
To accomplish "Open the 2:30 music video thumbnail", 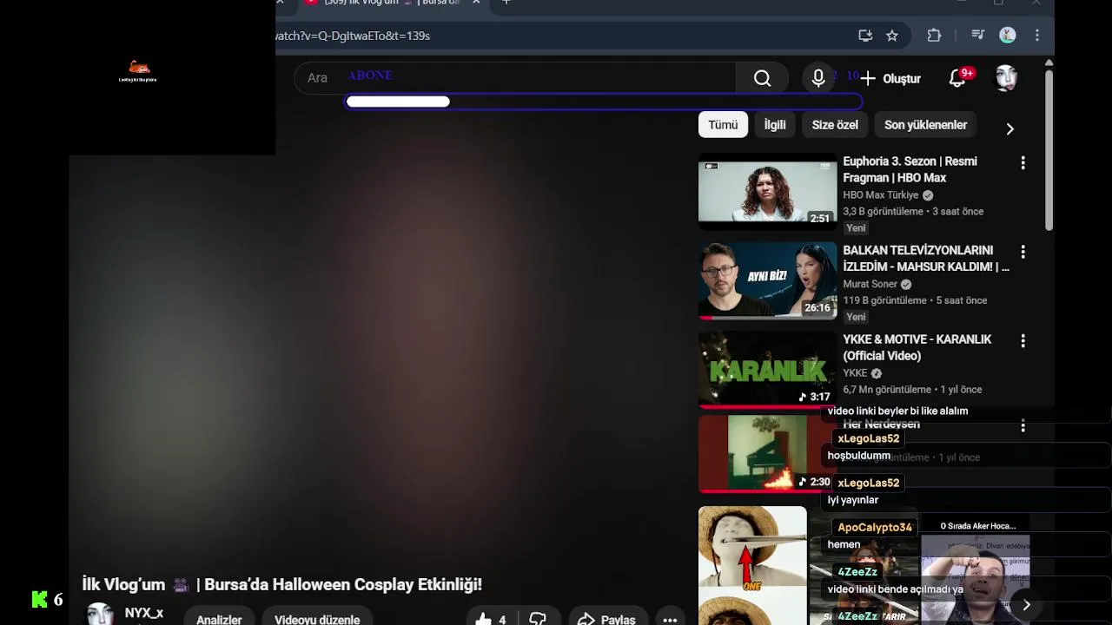I will click(767, 454).
